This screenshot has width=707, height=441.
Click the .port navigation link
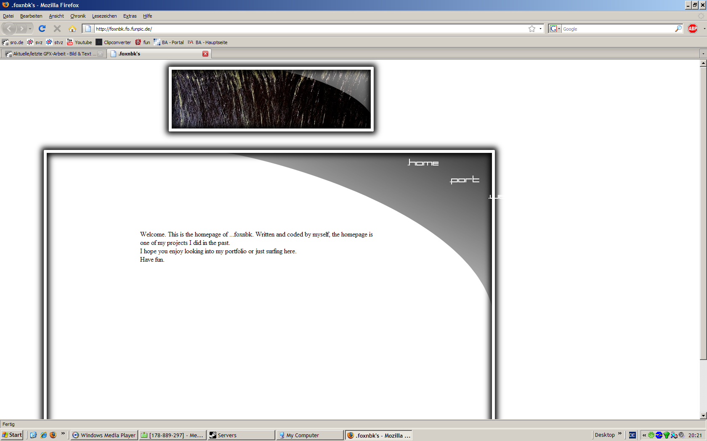[465, 180]
